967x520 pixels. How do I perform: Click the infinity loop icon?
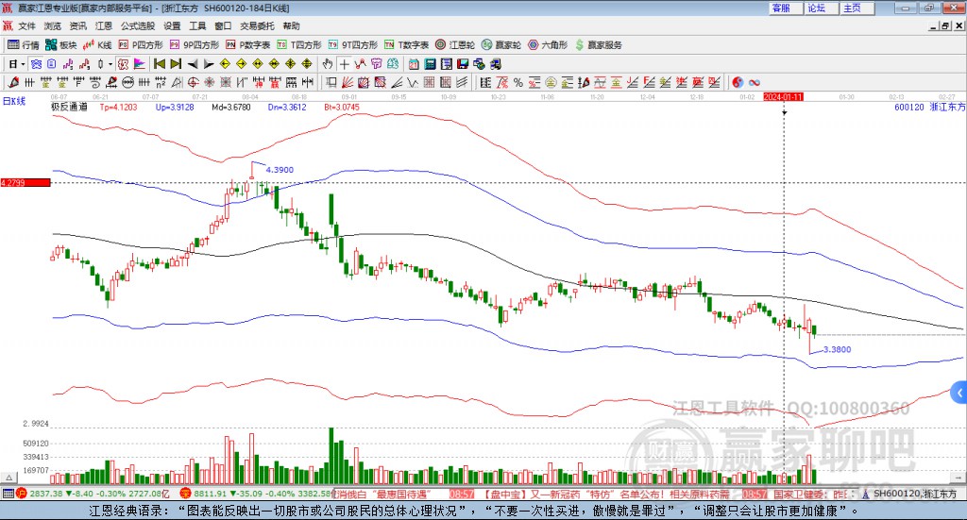click(754, 82)
